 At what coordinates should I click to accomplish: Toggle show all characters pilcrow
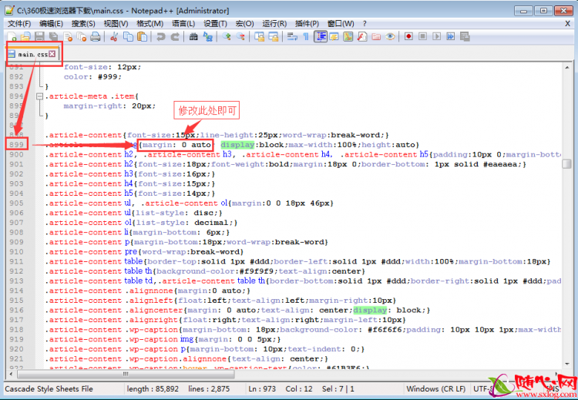point(306,36)
